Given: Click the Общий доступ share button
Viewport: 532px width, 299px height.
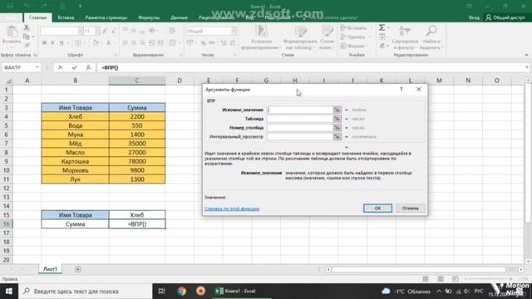Looking at the screenshot, I should click(505, 17).
